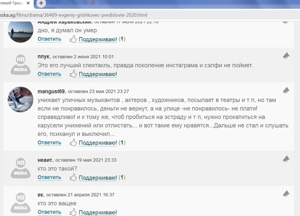Open неаит's HD Rezka default avatar
Viewport: 300px width, 216px height.
pos(21,168)
